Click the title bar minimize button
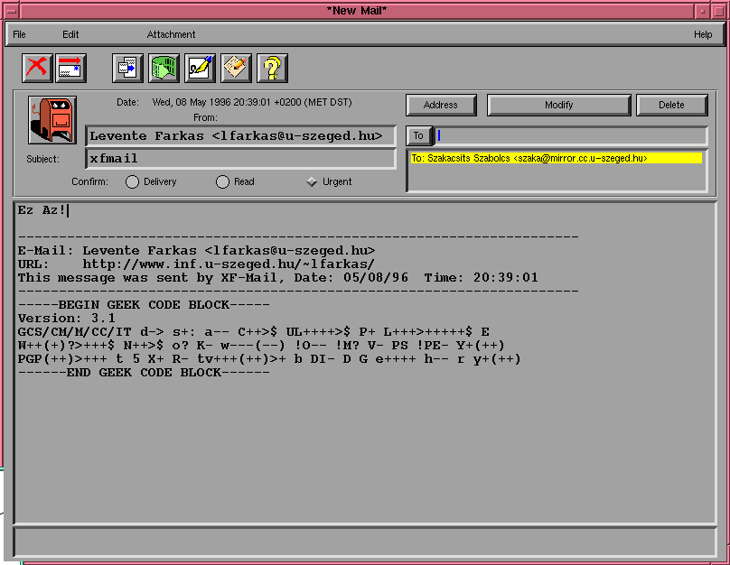Screen dimensions: 730x565 pos(703,11)
